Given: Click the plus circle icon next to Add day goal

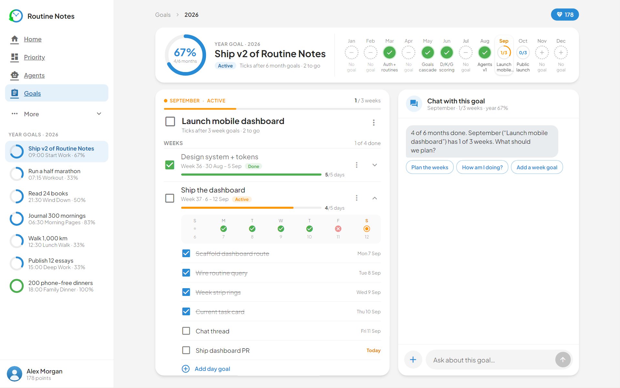Looking at the screenshot, I should point(186,369).
